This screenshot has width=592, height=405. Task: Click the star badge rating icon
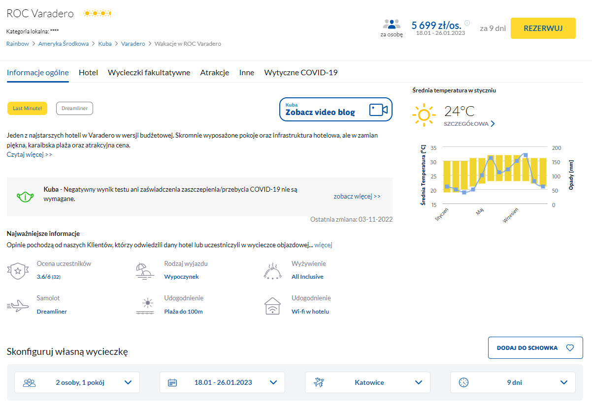coord(18,271)
